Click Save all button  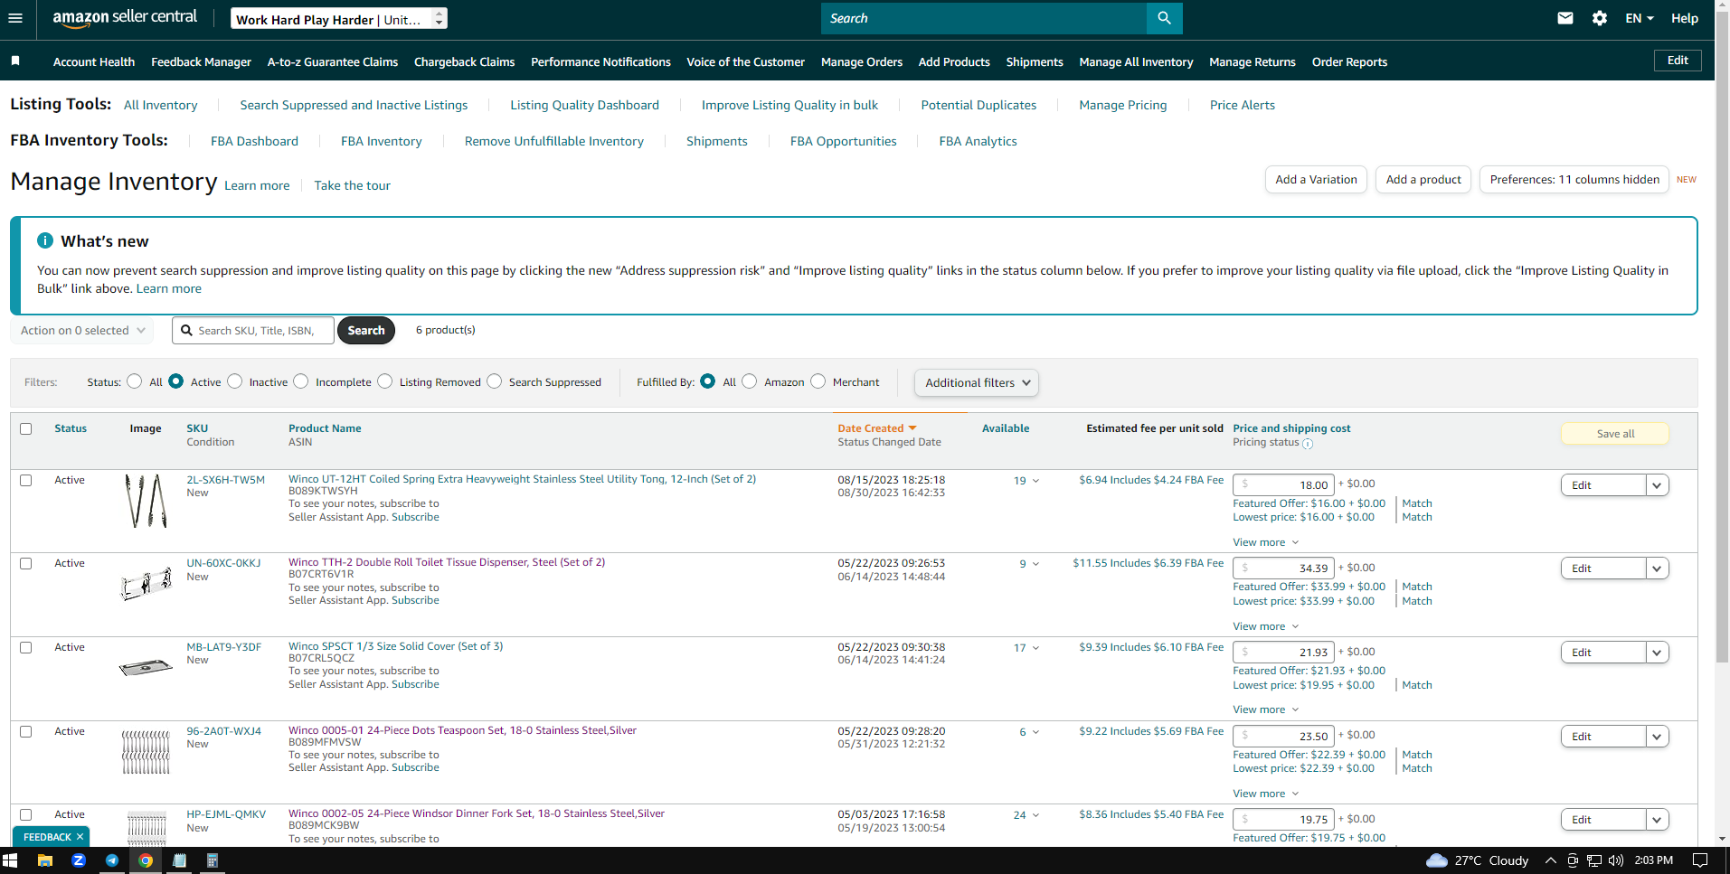(x=1615, y=434)
